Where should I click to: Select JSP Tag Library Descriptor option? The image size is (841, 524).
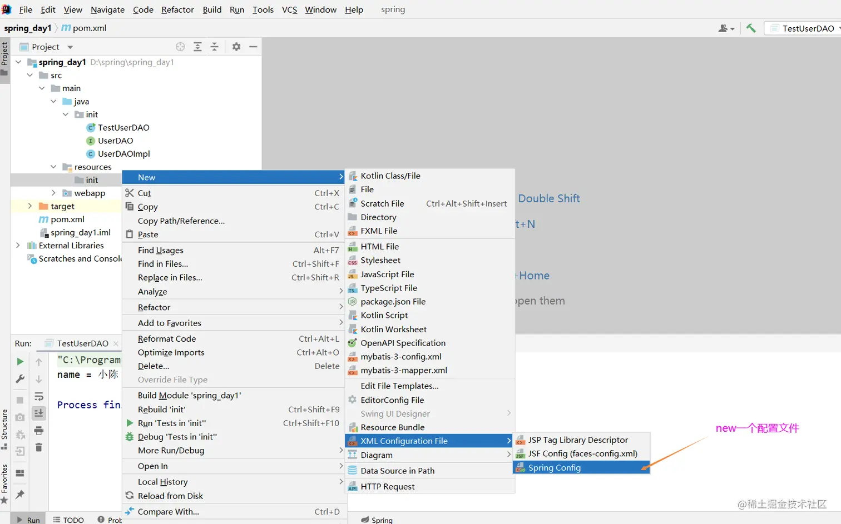[x=581, y=440]
